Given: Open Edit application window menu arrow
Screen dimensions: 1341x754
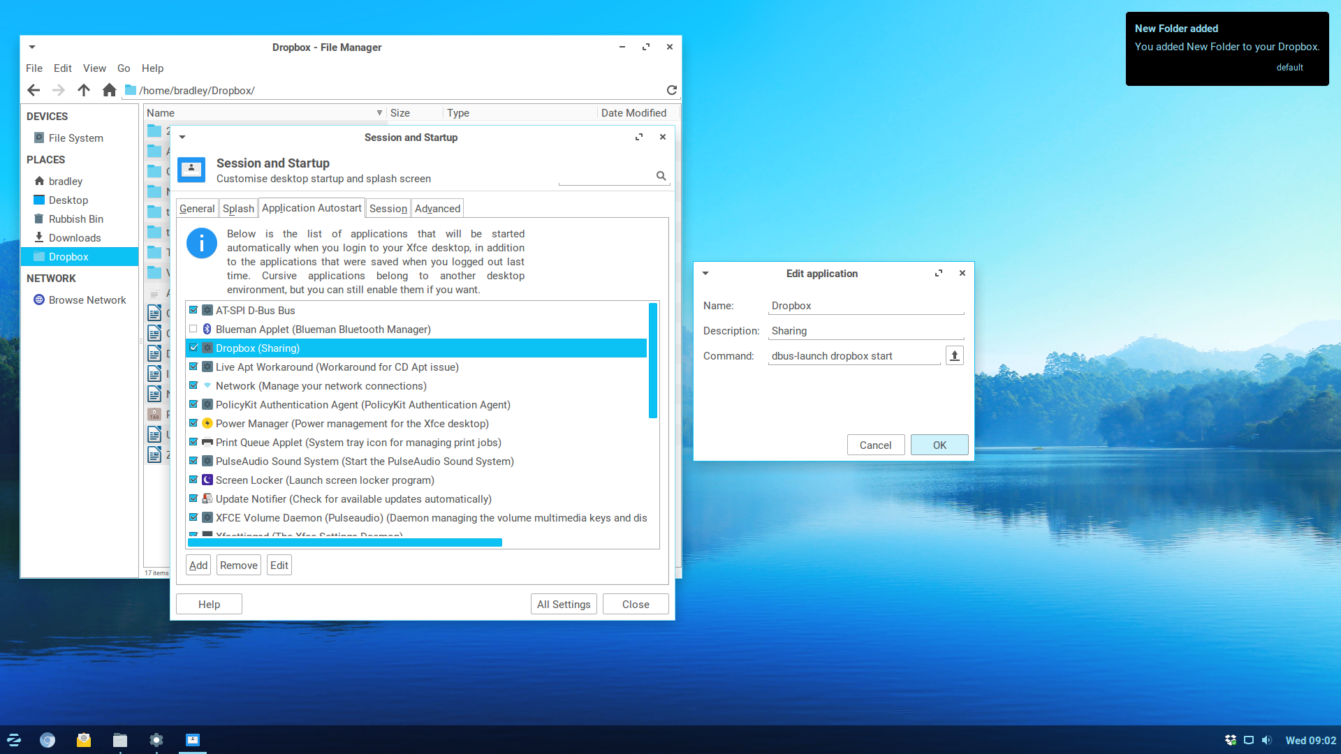Looking at the screenshot, I should click(705, 274).
